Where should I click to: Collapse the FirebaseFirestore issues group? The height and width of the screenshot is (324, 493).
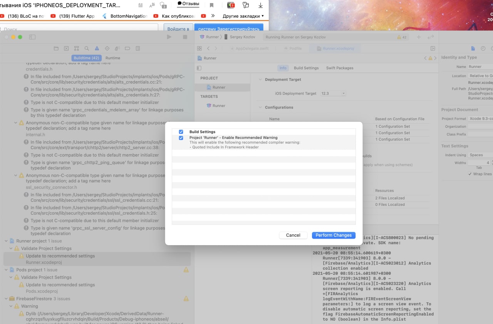(6, 299)
